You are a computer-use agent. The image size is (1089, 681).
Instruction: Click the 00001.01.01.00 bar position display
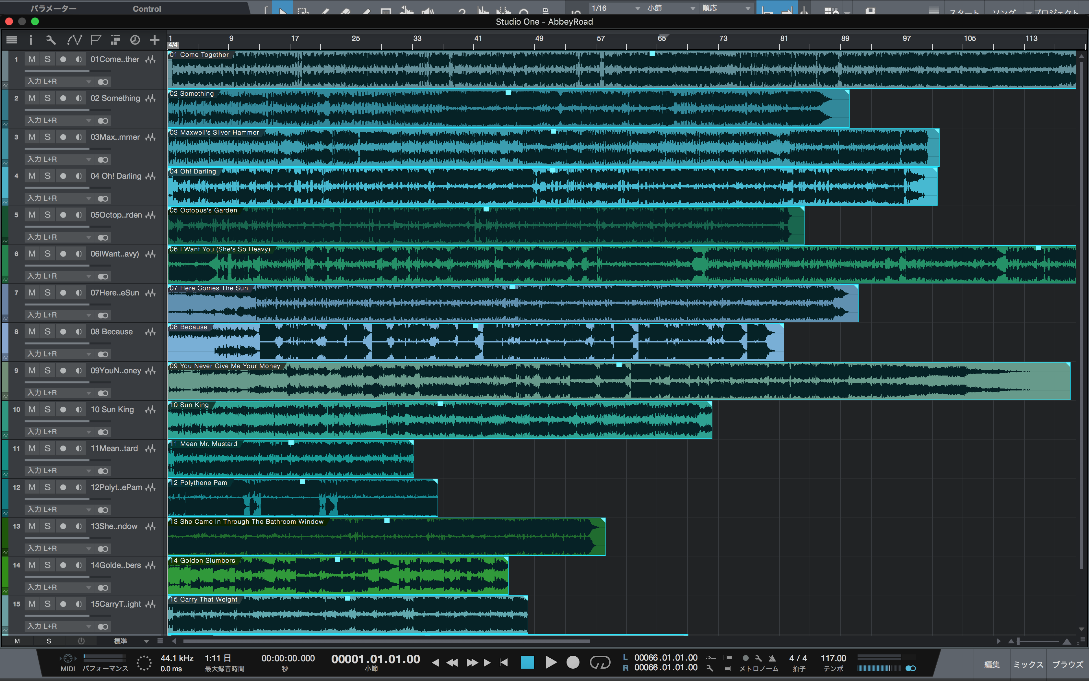click(x=376, y=659)
